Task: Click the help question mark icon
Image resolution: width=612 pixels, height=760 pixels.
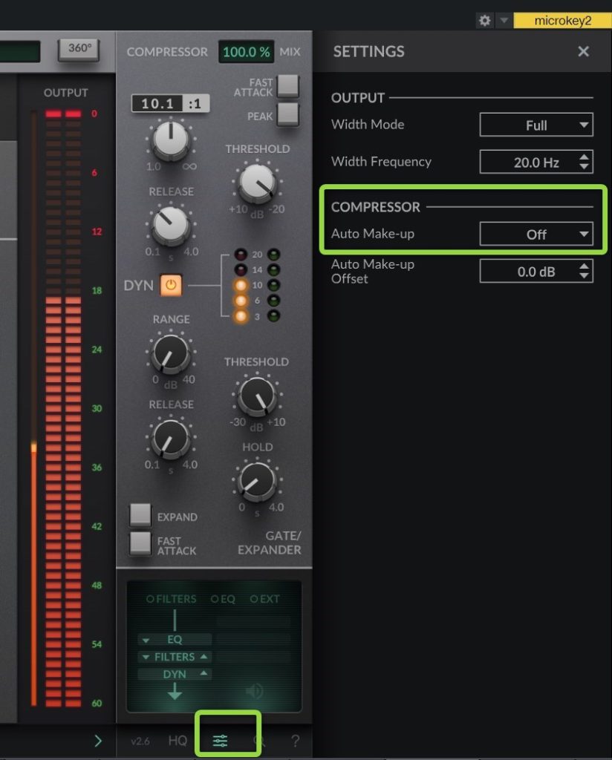Action: (x=295, y=741)
